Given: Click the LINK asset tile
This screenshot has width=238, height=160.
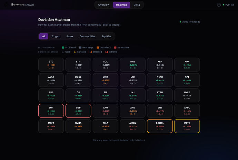Looking at the screenshot, I should click(105, 80).
